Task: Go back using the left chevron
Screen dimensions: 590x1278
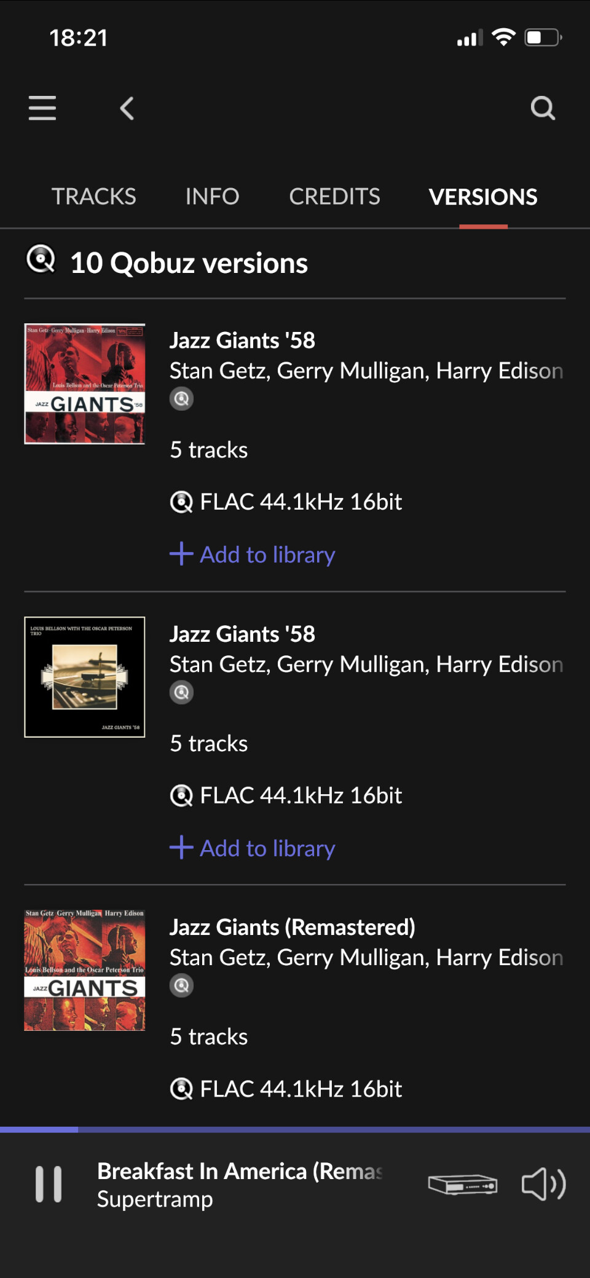Action: pyautogui.click(x=127, y=109)
